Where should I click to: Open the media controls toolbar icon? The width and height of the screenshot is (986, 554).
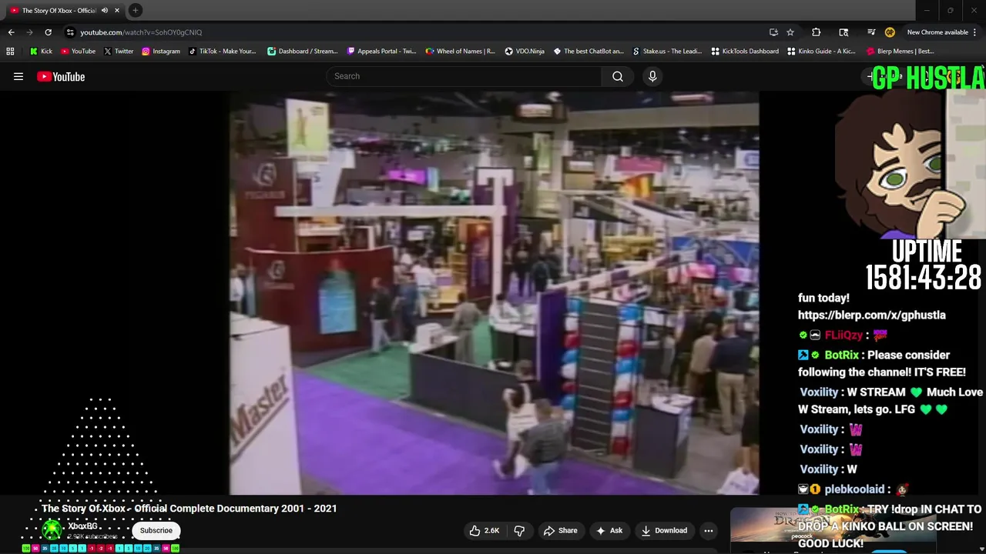(x=871, y=32)
